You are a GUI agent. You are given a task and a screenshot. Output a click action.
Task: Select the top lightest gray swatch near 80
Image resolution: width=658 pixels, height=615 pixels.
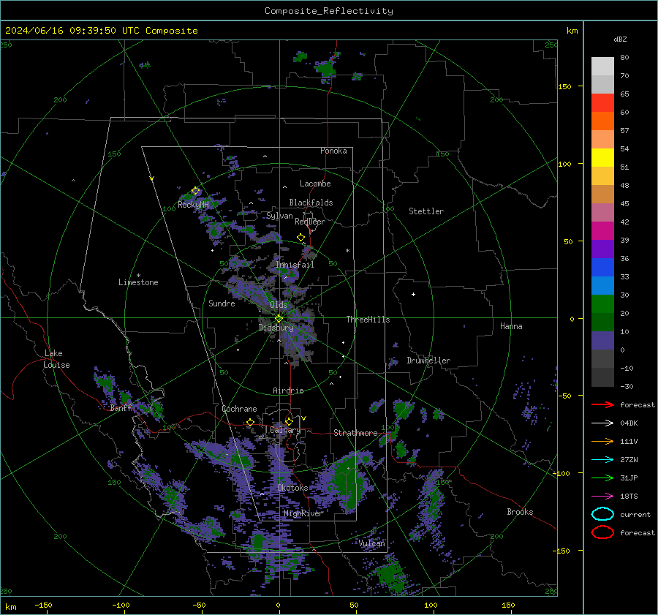coord(602,67)
